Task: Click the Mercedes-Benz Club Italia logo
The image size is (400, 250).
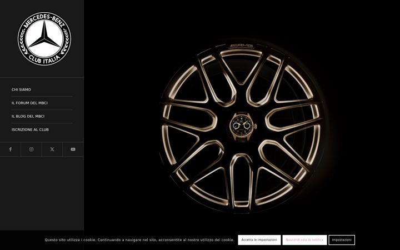Action: coord(44,39)
